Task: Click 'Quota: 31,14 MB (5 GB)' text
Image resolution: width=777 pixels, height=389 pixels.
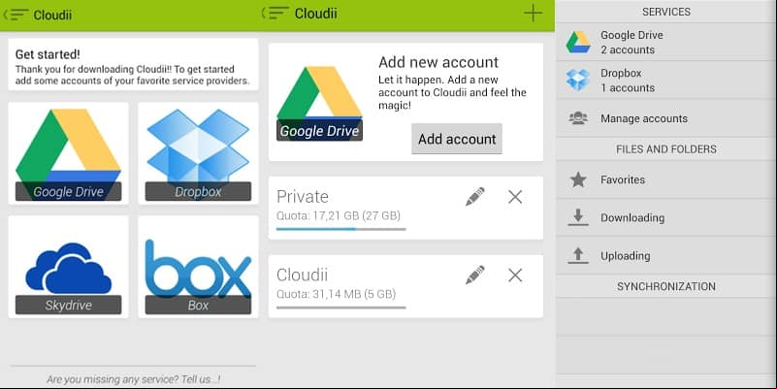Action: [336, 294]
